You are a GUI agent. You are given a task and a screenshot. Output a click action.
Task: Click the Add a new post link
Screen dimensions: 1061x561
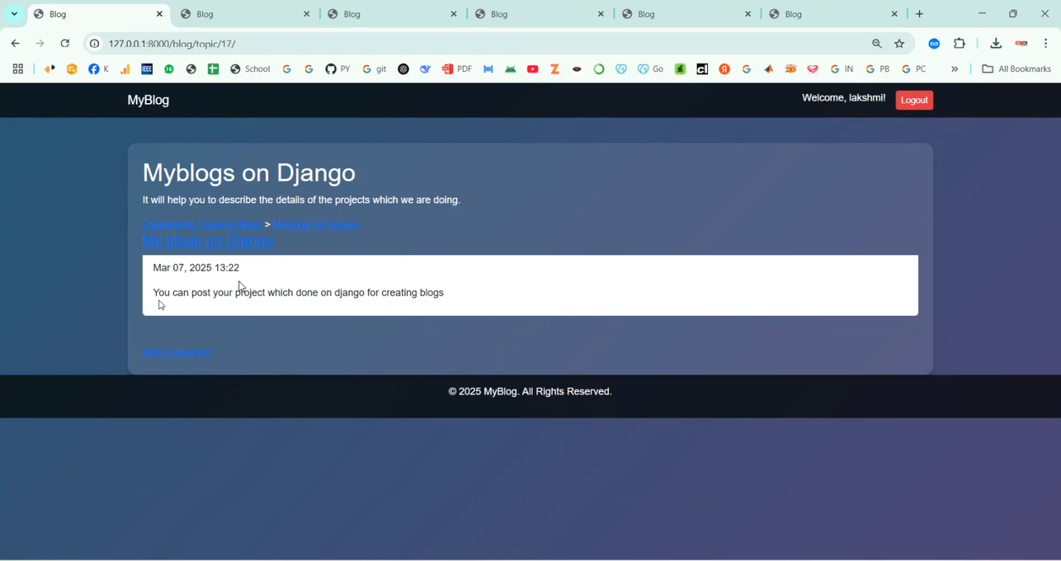[177, 353]
